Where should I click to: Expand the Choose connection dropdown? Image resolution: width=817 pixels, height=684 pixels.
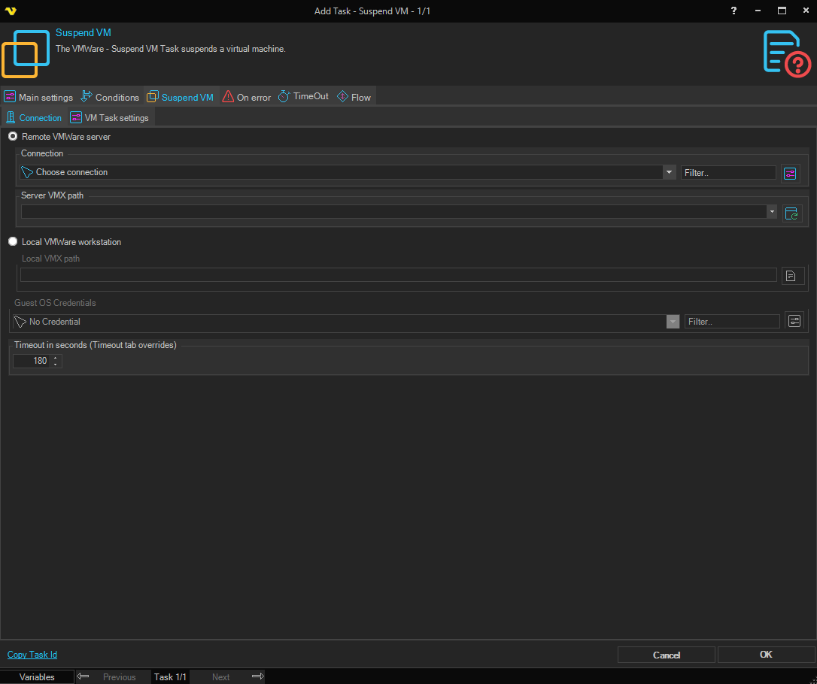click(x=669, y=172)
